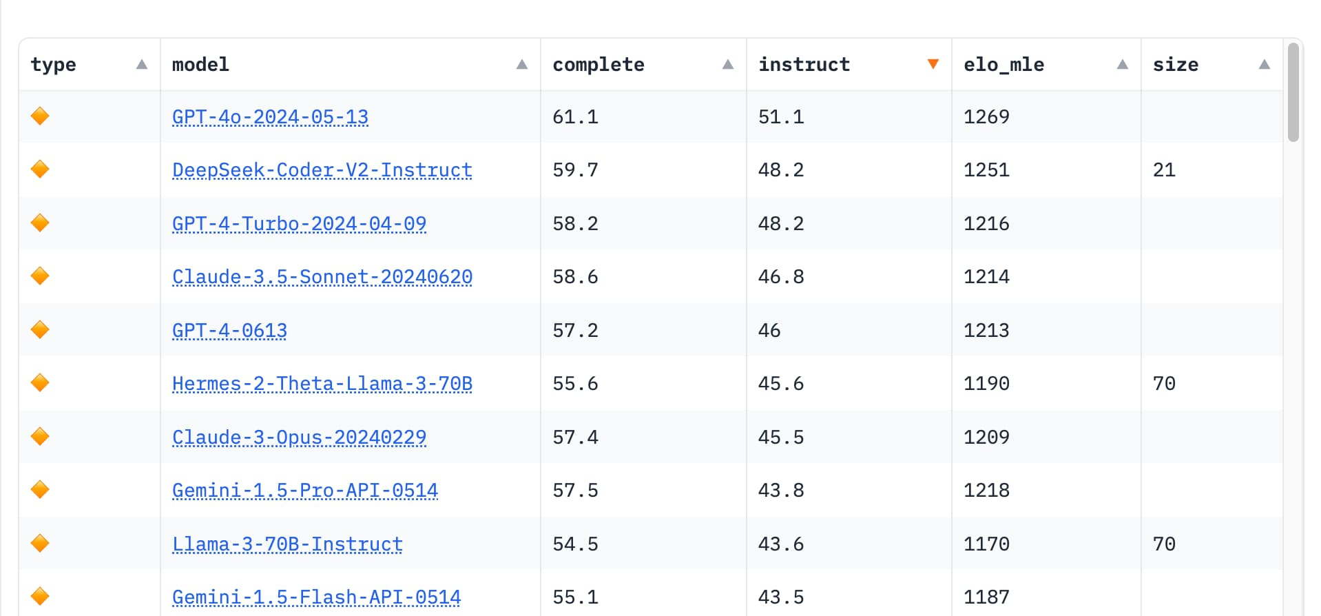The width and height of the screenshot is (1321, 616).
Task: Click the diamond icon in the GPT-4o-2024-05-13 row
Action: [x=40, y=116]
